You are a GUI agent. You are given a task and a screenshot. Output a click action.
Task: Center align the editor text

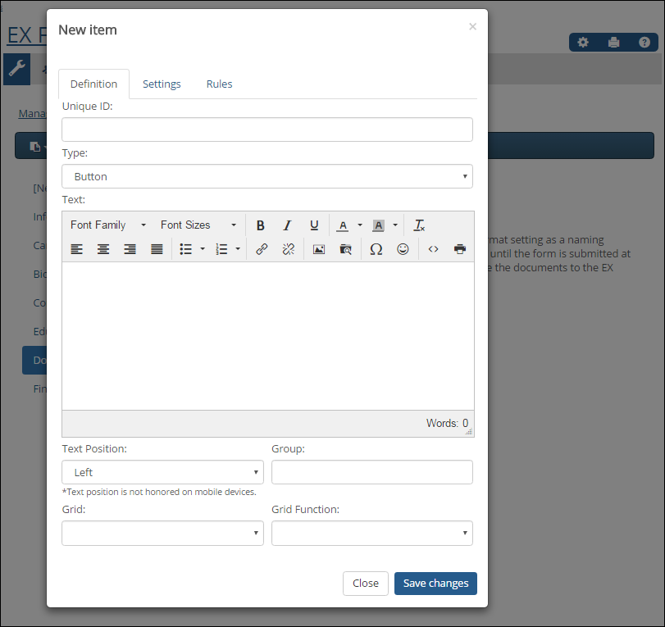pyautogui.click(x=103, y=249)
